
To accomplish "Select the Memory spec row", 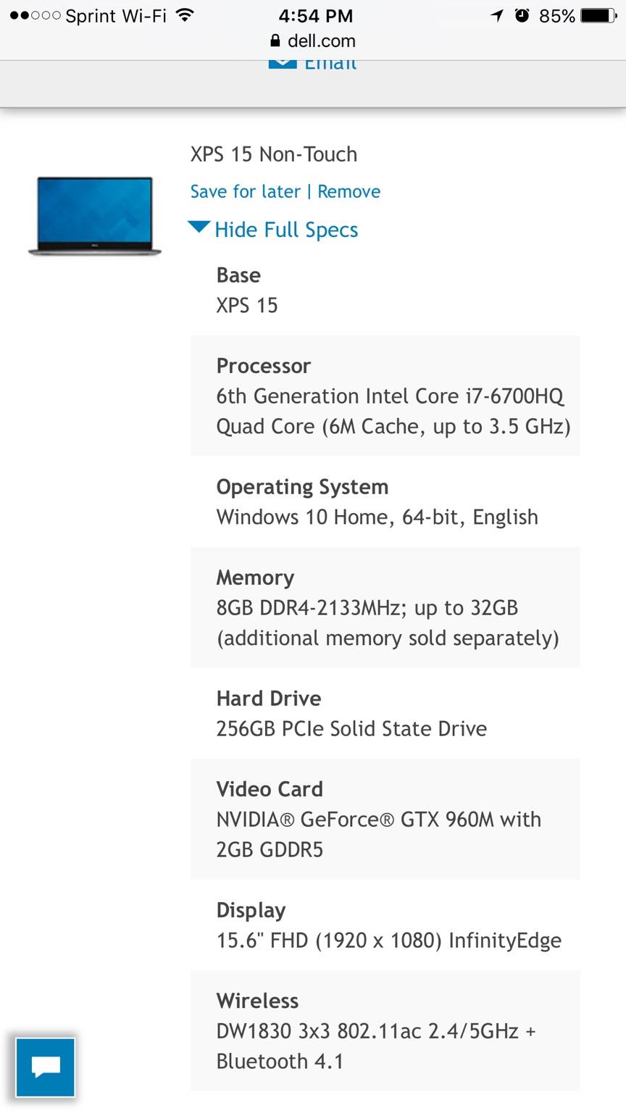I will [x=385, y=607].
